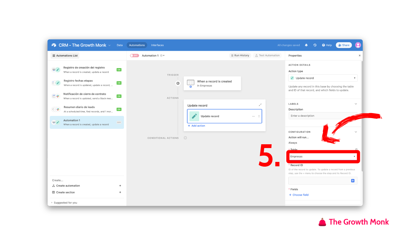
Task: Add a conditional actions group
Action: tap(185, 138)
